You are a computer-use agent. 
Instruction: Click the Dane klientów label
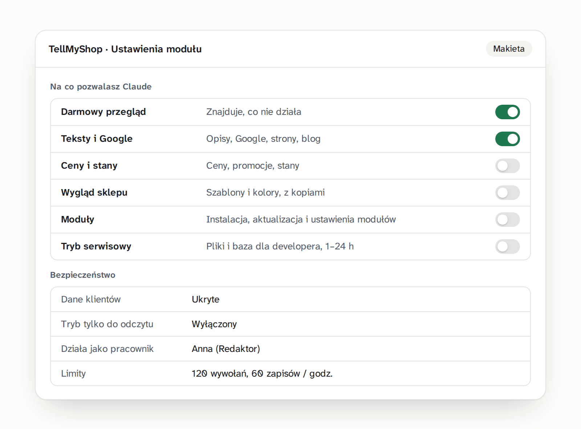pyautogui.click(x=91, y=300)
